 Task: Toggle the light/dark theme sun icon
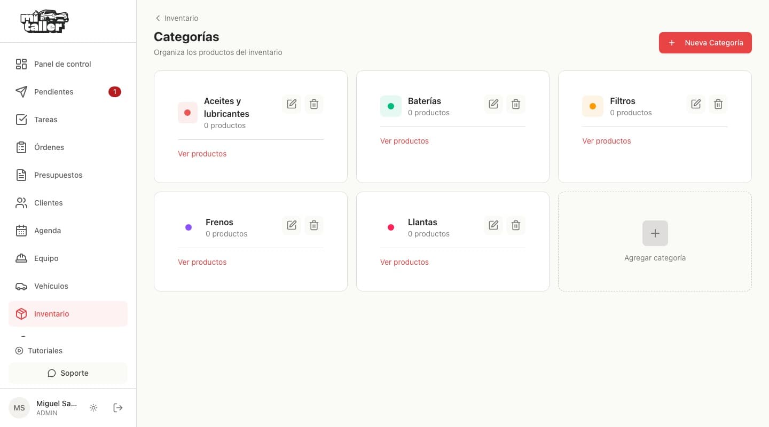(93, 408)
